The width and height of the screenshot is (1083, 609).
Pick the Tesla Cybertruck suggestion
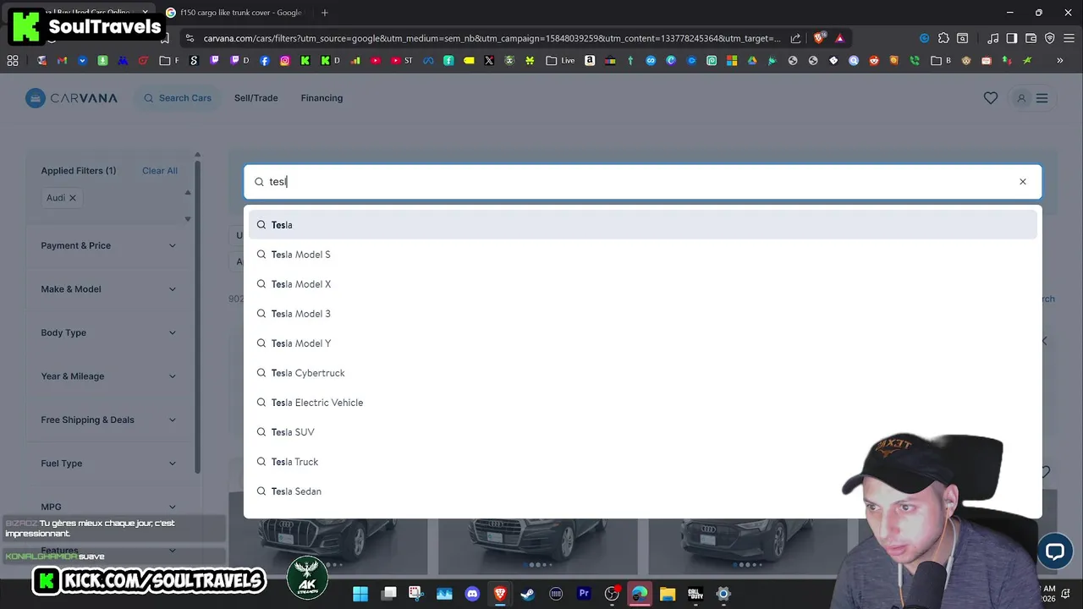pyautogui.click(x=642, y=373)
